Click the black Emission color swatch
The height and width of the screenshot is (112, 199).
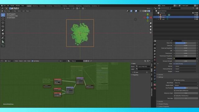(186, 58)
